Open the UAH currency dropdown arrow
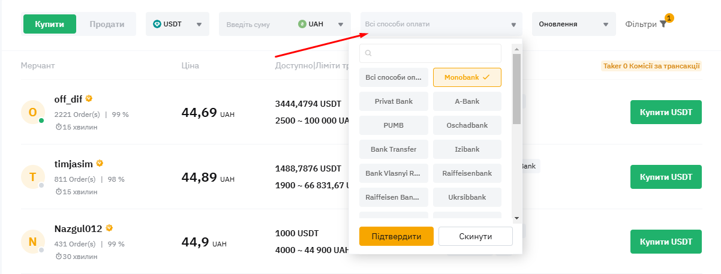 tap(340, 25)
